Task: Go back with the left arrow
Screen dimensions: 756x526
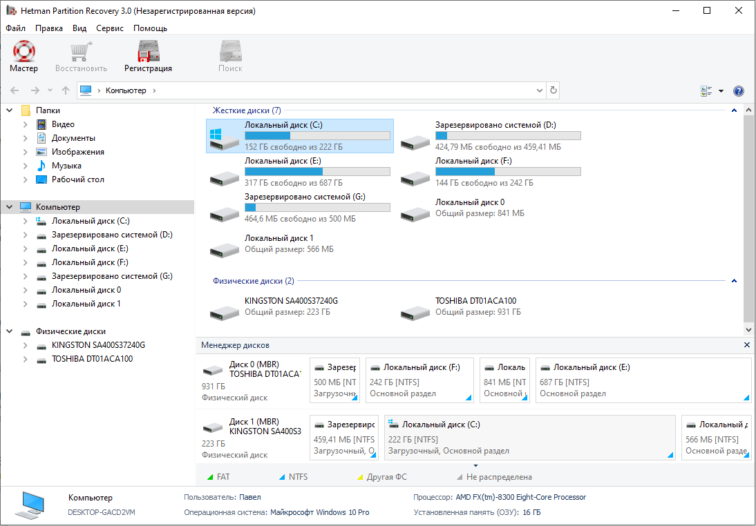Action: (x=15, y=90)
